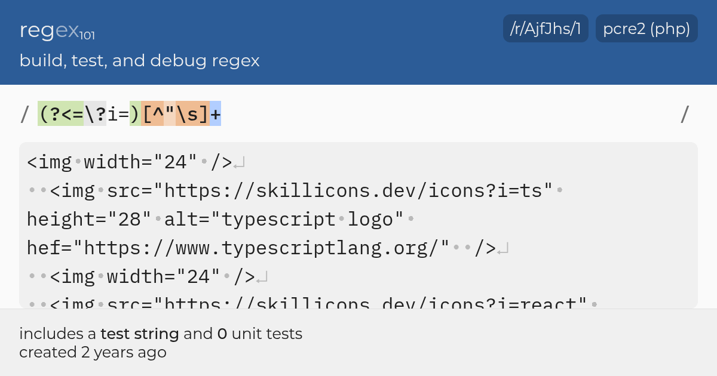The width and height of the screenshot is (717, 376).
Task: Select the pcre2 (php) flavor badge
Action: click(646, 29)
